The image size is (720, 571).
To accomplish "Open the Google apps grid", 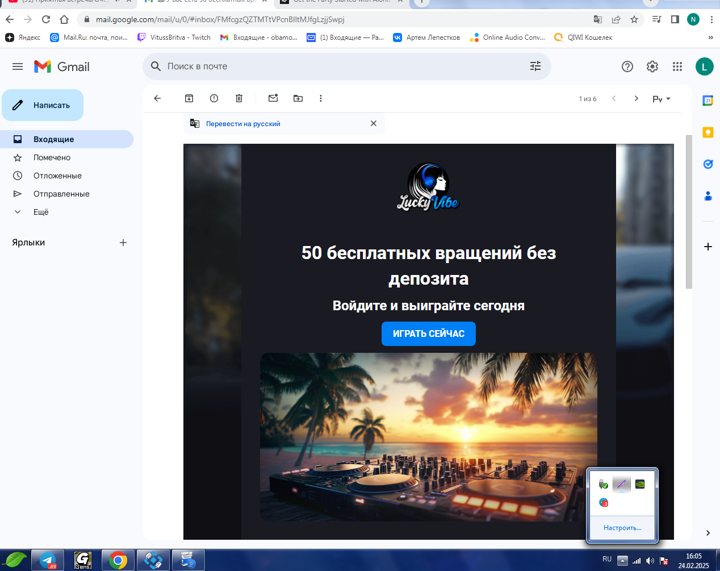I will coord(677,66).
